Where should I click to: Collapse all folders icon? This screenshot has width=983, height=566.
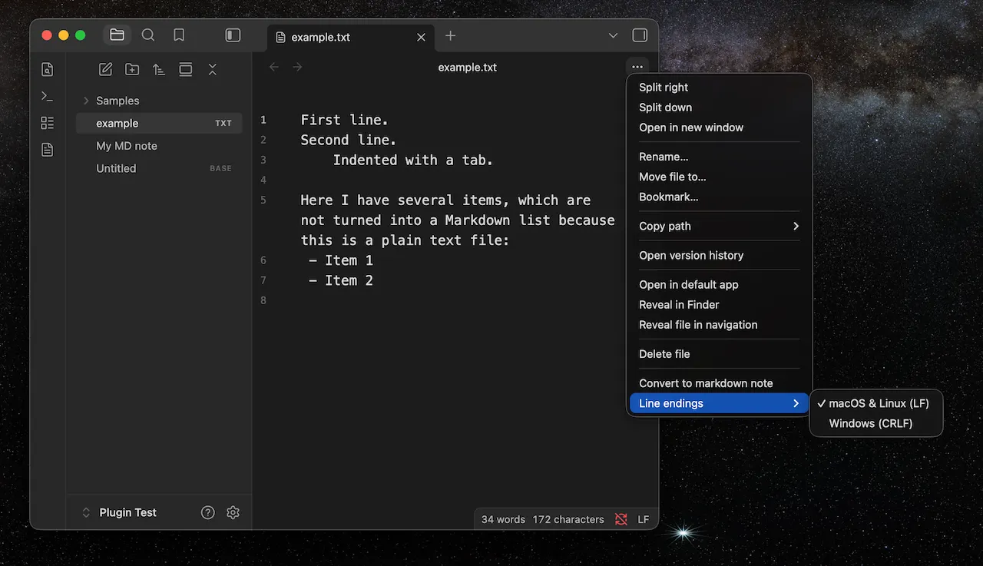tap(213, 69)
